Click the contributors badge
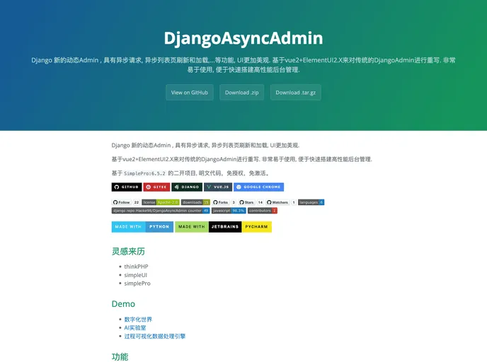This screenshot has width=487, height=362. click(x=263, y=211)
